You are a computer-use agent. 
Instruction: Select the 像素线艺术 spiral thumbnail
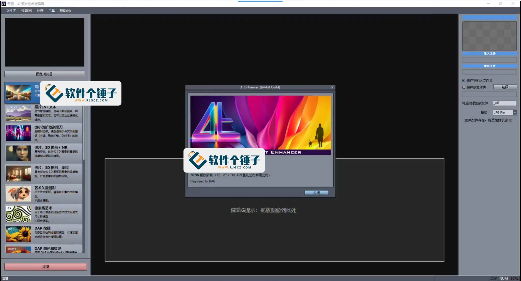pyautogui.click(x=18, y=214)
